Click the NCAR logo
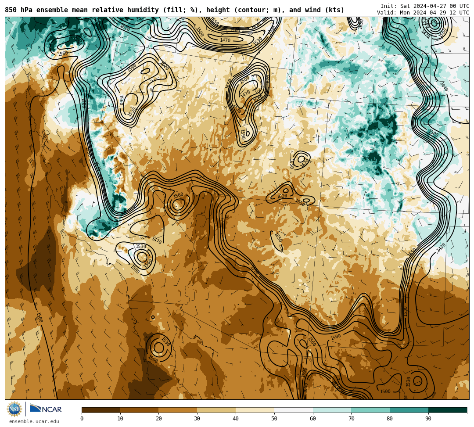This screenshot has width=474, height=427. pyautogui.click(x=46, y=409)
